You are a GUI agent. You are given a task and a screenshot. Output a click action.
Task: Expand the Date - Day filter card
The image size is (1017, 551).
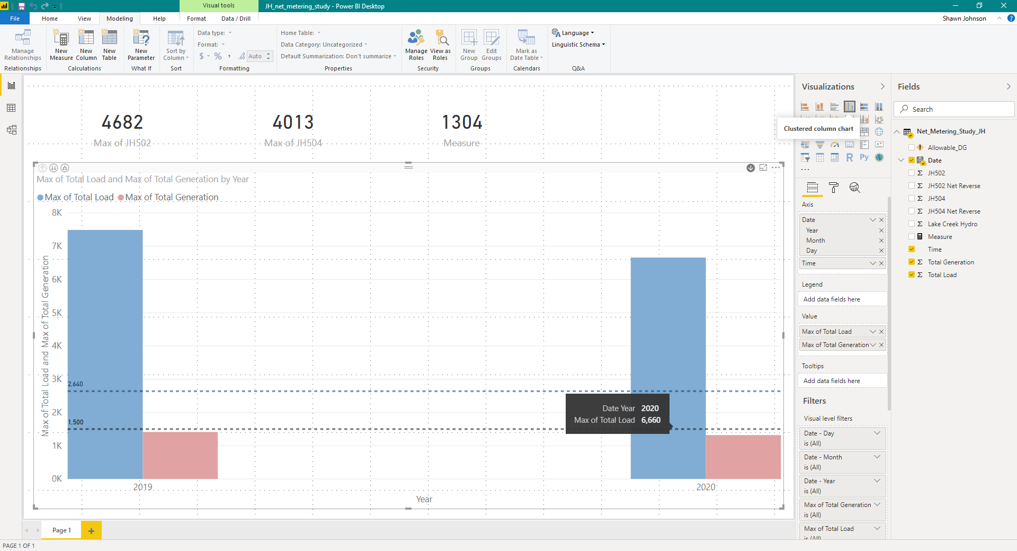tap(877, 433)
